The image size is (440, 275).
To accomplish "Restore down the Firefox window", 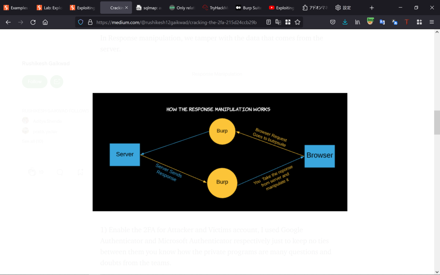I will [416, 8].
